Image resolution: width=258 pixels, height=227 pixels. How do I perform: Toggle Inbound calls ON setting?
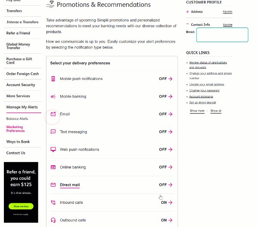coord(166,202)
